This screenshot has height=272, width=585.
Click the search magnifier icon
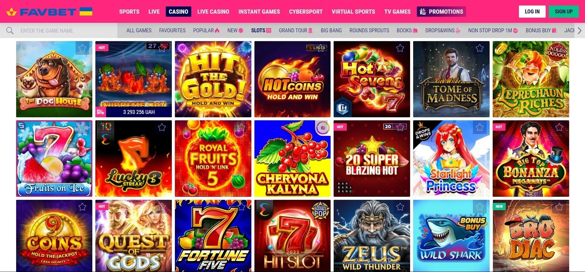pyautogui.click(x=10, y=30)
